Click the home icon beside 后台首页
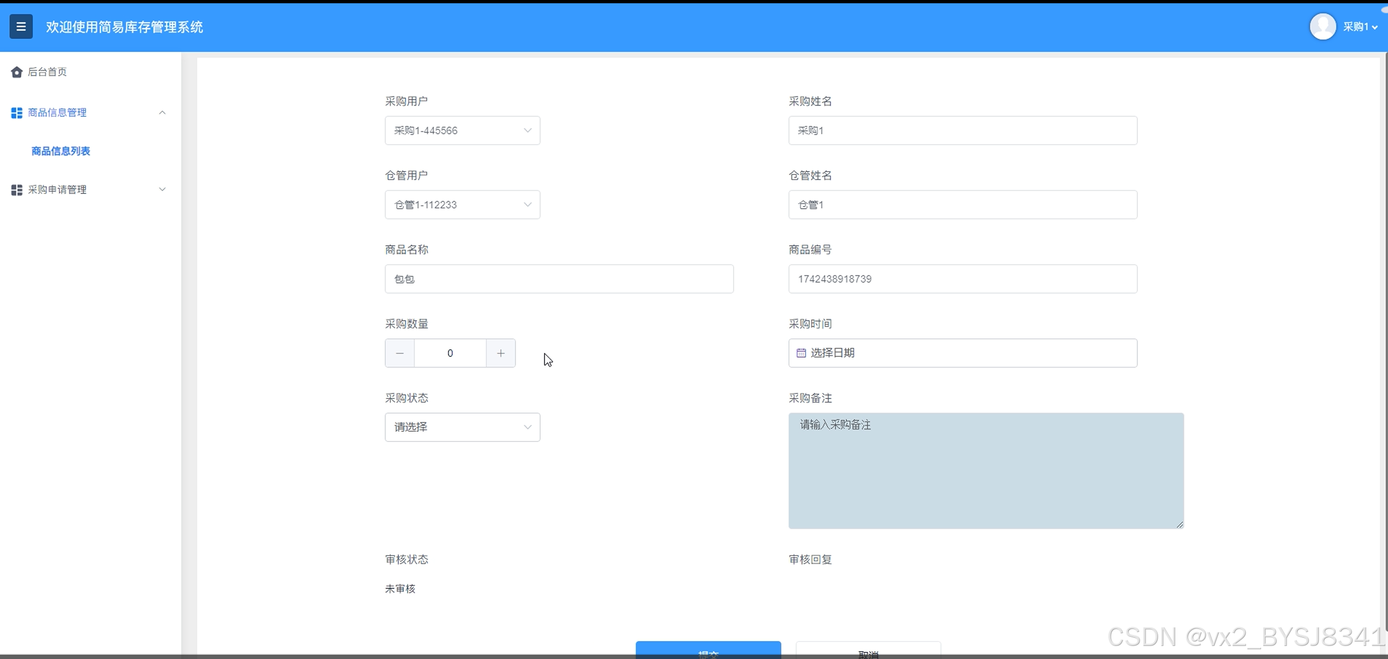The width and height of the screenshot is (1388, 659). pos(16,72)
